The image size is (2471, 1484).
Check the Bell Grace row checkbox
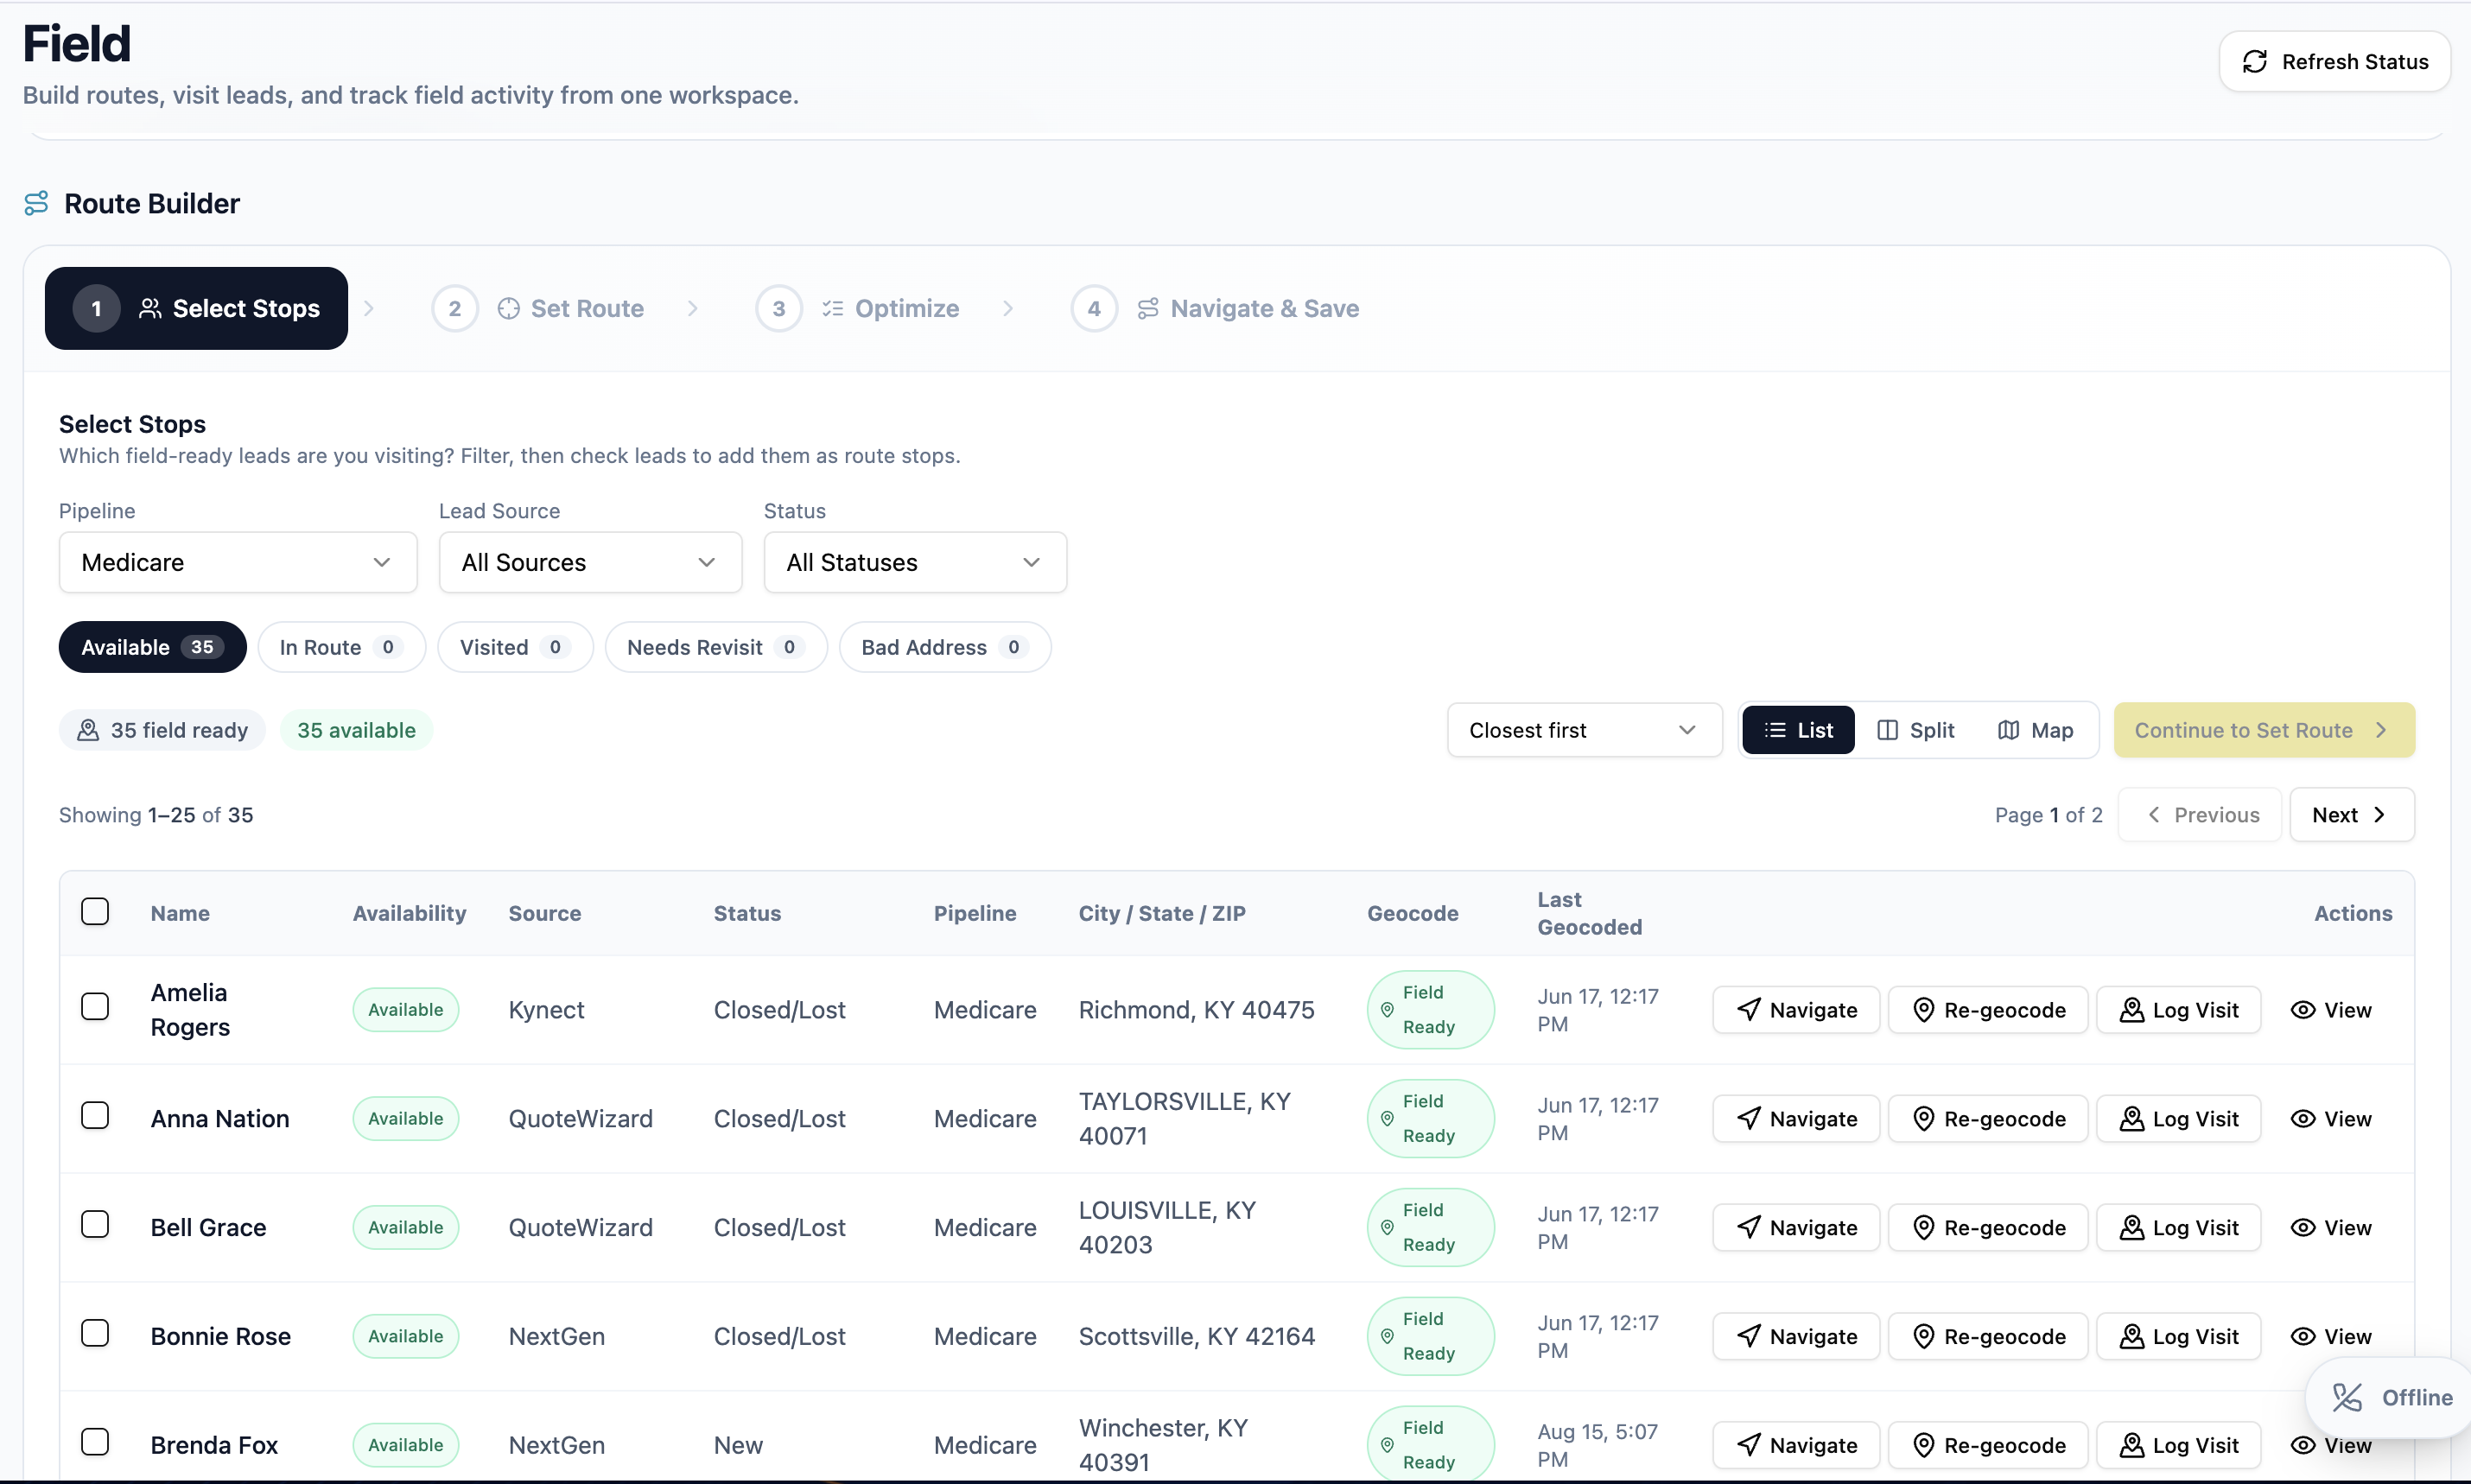(95, 1224)
